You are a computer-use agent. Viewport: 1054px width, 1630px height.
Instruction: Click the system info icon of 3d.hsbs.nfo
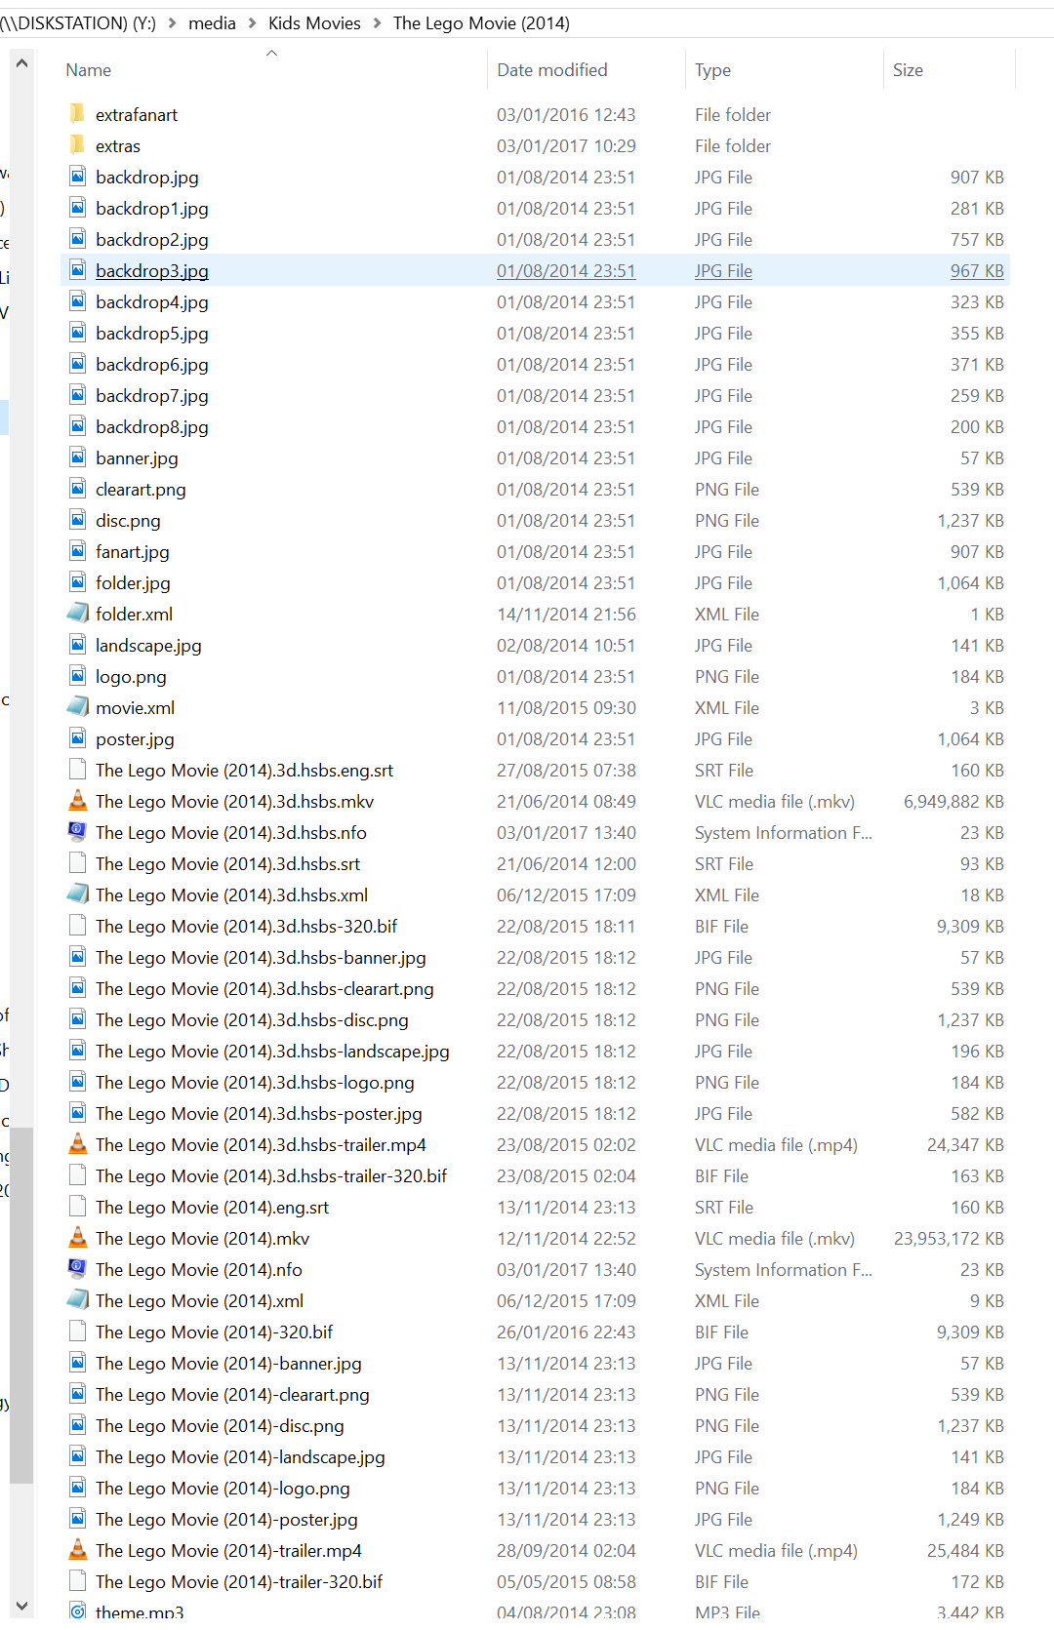click(x=78, y=832)
